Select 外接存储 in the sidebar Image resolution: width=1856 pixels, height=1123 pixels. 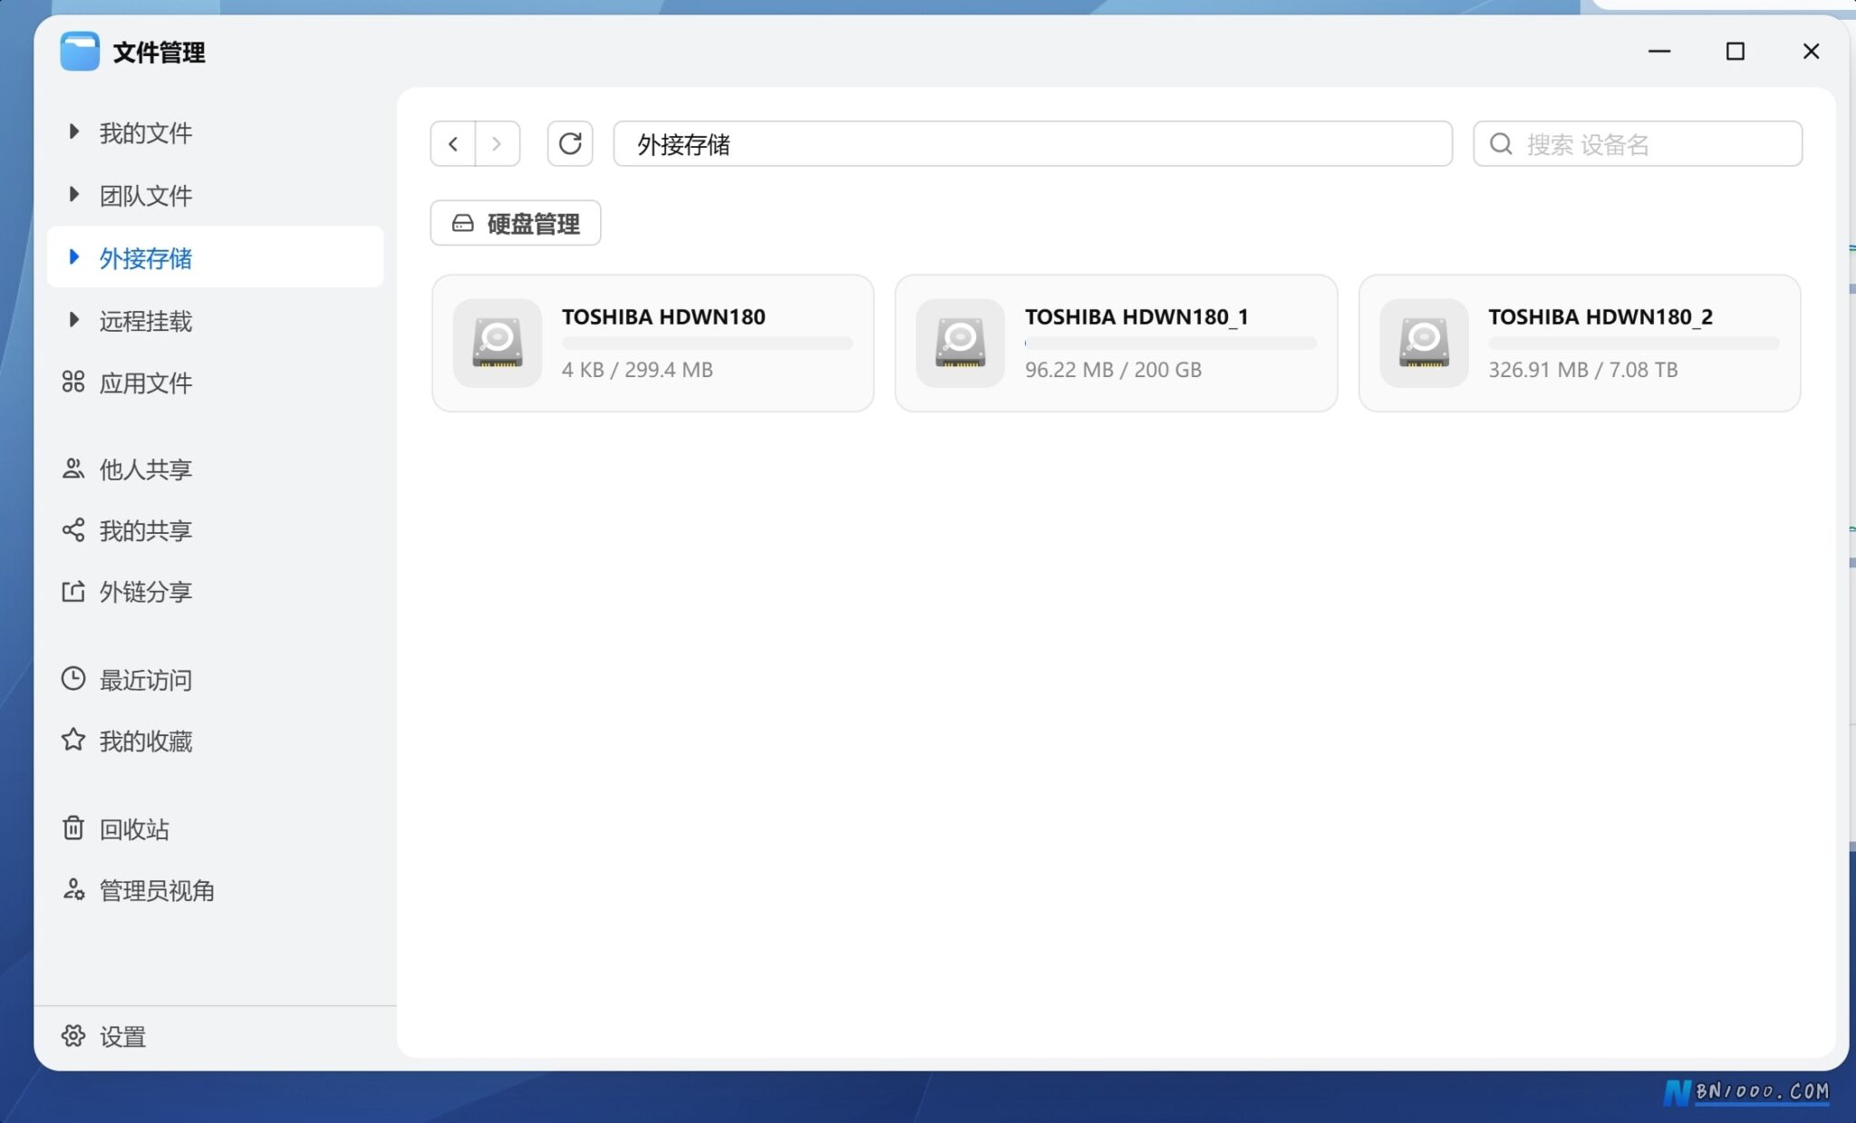[x=216, y=257]
